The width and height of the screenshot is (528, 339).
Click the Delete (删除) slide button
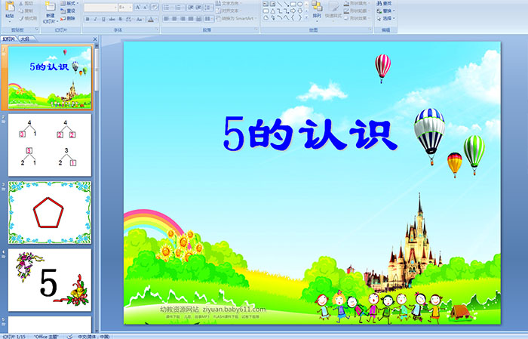pyautogui.click(x=68, y=18)
